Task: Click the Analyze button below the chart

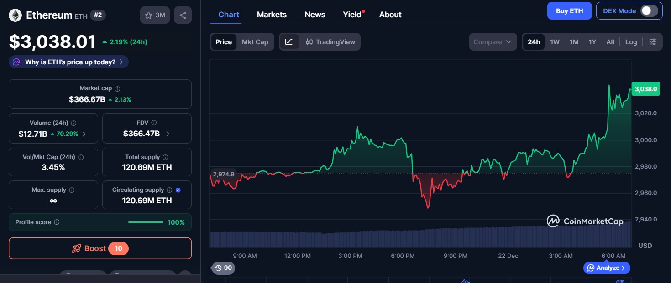Action: point(607,268)
